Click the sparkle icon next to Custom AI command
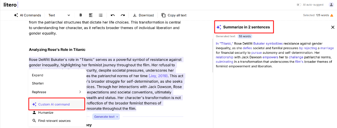Image resolution: width=337 pixels, height=128 pixels. tap(34, 104)
